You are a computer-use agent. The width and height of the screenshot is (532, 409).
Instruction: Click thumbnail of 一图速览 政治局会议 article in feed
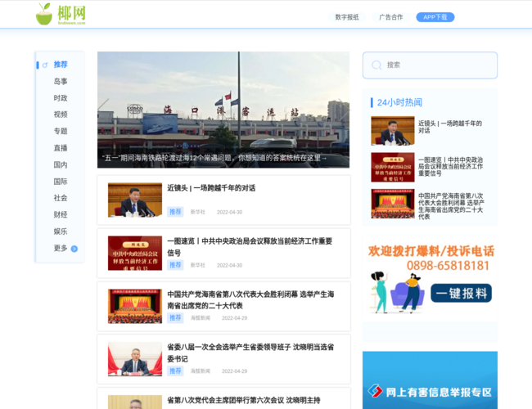[x=135, y=253]
